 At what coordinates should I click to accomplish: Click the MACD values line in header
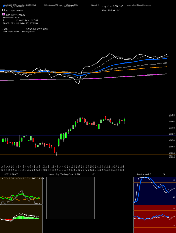tap(20, 23)
